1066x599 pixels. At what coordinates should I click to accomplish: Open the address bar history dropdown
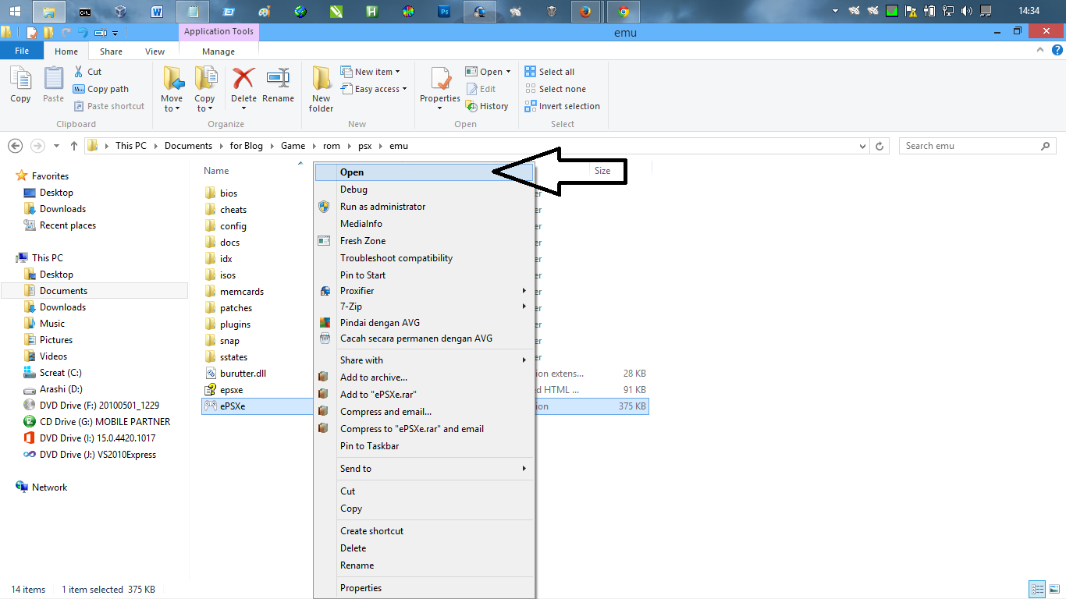[862, 146]
